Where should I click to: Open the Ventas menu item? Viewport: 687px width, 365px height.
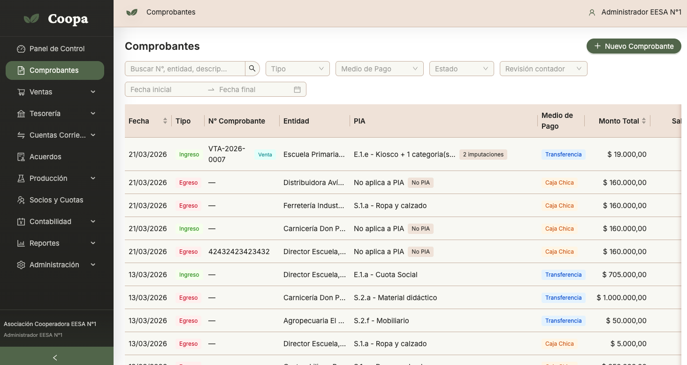tap(55, 92)
